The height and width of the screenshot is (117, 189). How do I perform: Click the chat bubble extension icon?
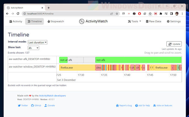(x=124, y=14)
